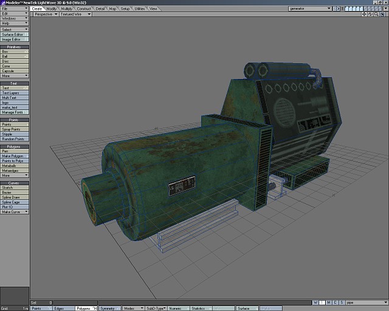Screen dimensions: 389x311
Task: Open the Help menu dropdown
Action: [15, 23]
